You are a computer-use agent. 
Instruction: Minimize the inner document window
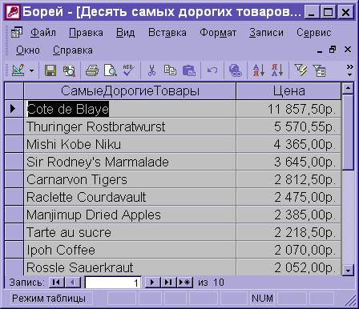[320, 50]
